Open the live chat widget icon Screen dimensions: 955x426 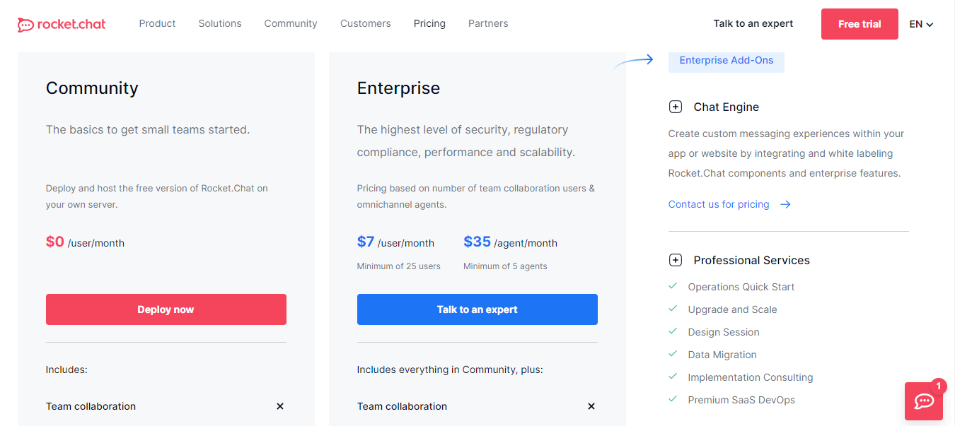[x=924, y=401]
